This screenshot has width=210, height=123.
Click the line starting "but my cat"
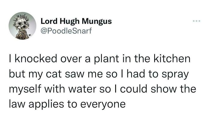tap(99, 74)
